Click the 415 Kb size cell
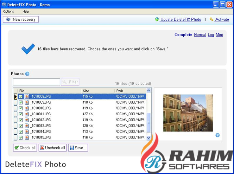 pos(88,96)
